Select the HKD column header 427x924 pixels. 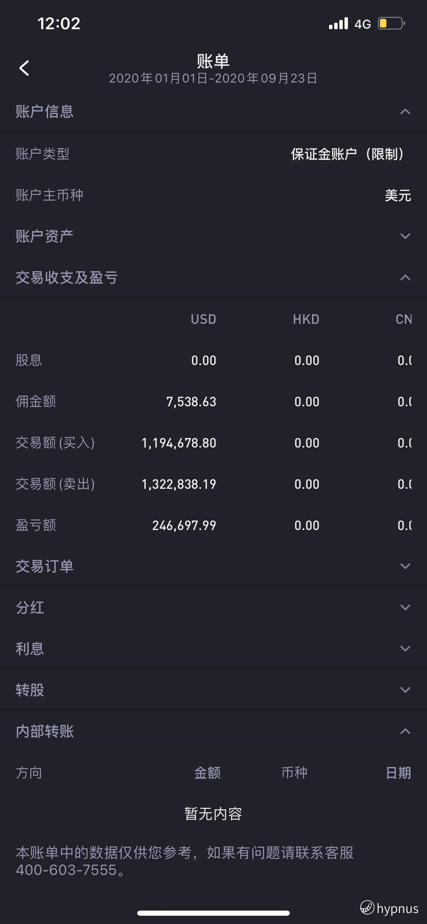[306, 319]
